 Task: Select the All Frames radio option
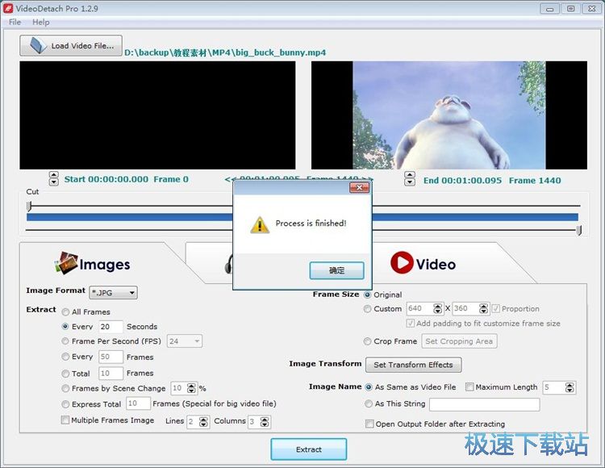(65, 311)
